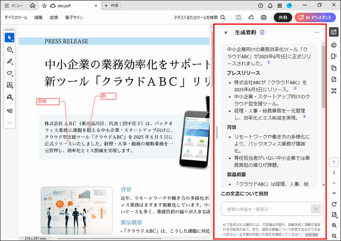This screenshot has width=341, height=241.
Task: Open the help question mark icon
Action: pos(261,6)
